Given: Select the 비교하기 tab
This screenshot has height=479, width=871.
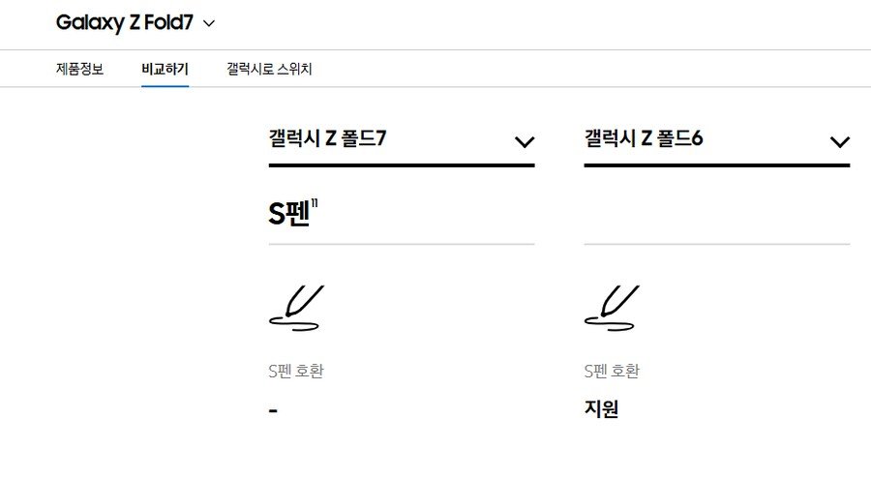Looking at the screenshot, I should (165, 69).
